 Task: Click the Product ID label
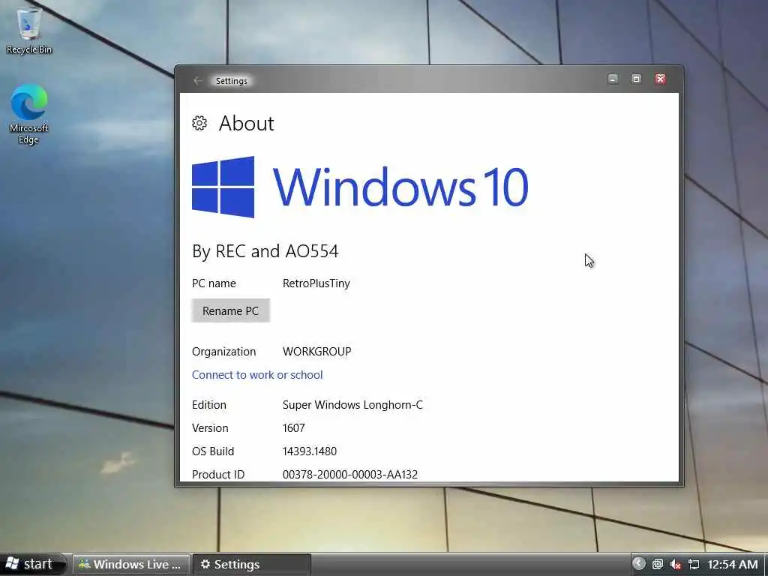pyautogui.click(x=218, y=474)
